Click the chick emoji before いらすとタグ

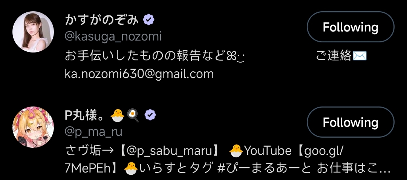pos(131,169)
